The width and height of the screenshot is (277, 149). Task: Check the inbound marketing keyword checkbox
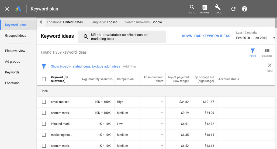tap(44, 124)
